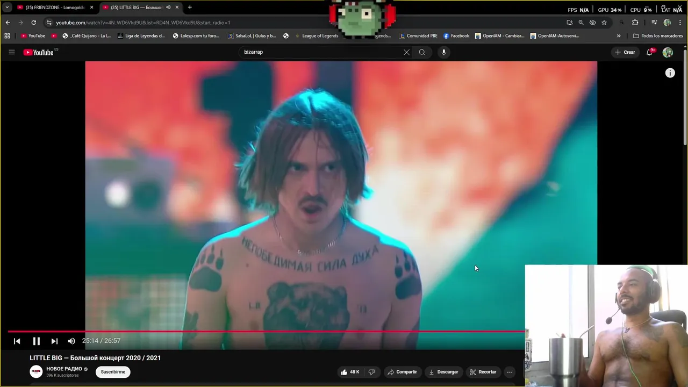Expand the tab search dropdown
Screen dimensions: 688x387
coord(7,8)
